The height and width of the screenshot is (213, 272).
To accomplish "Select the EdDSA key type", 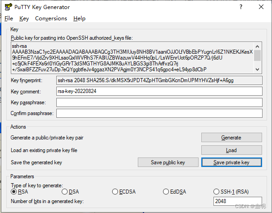I will [x=175, y=192].
